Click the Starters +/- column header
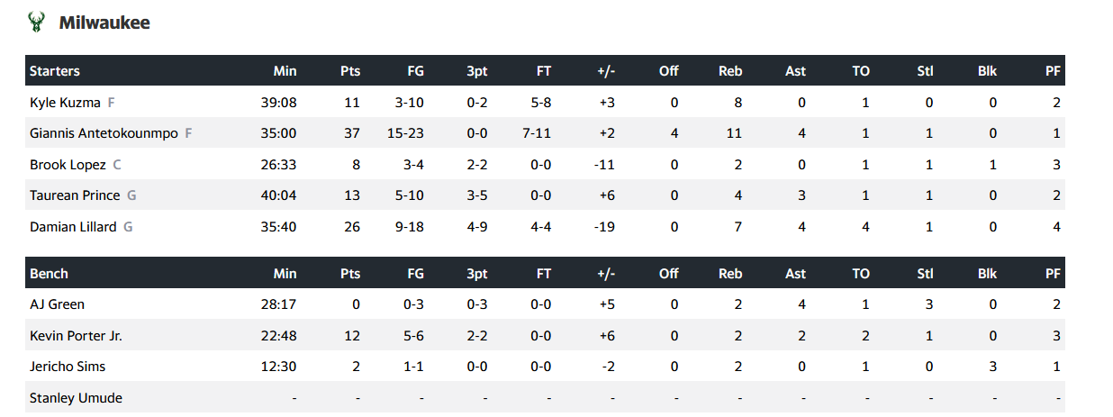 point(606,71)
